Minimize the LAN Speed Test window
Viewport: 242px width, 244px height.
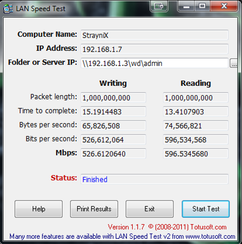coord(186,6)
